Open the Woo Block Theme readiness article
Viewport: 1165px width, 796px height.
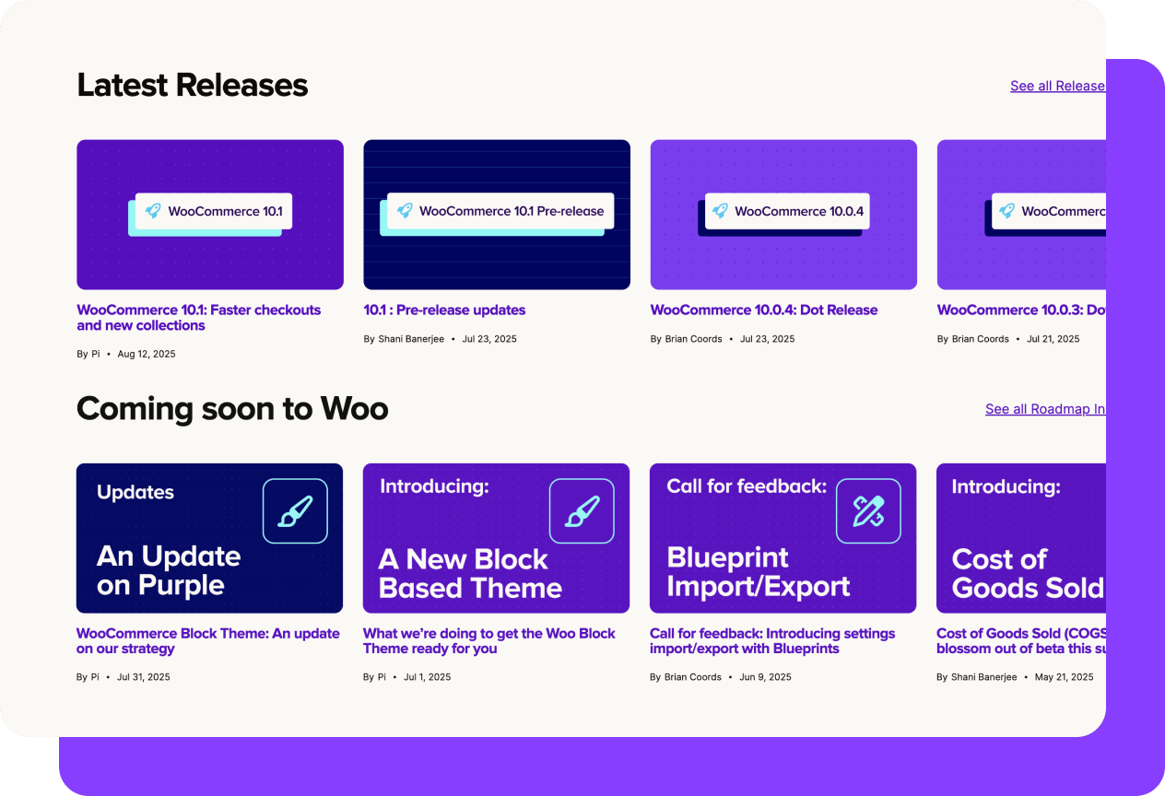488,640
